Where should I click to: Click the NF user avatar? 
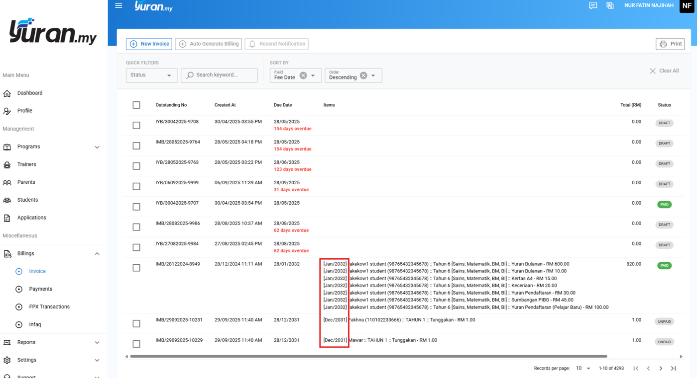click(687, 6)
